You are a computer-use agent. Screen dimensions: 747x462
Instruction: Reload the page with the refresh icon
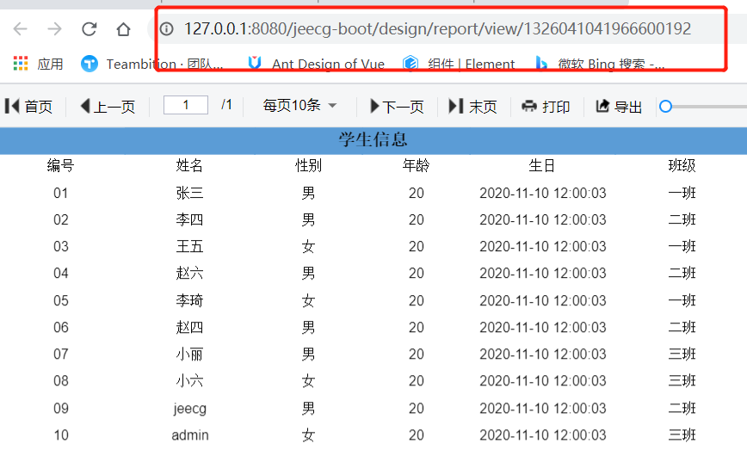pyautogui.click(x=90, y=29)
